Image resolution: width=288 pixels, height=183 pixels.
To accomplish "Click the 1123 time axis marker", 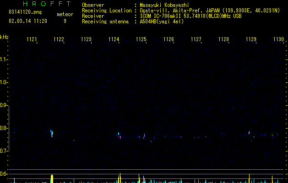I will (87, 39).
